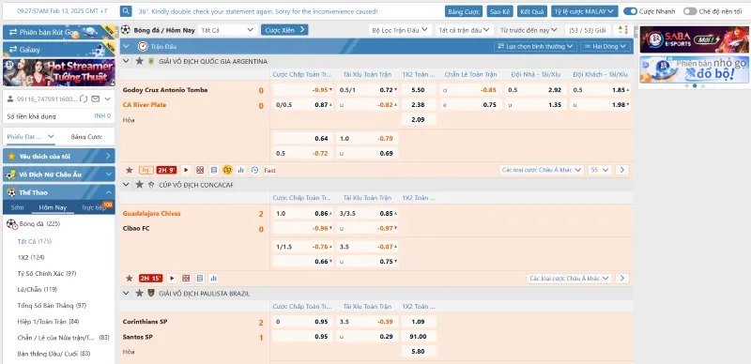Expand more markets arrow for River Plate match
751x364 pixels.
click(x=622, y=170)
